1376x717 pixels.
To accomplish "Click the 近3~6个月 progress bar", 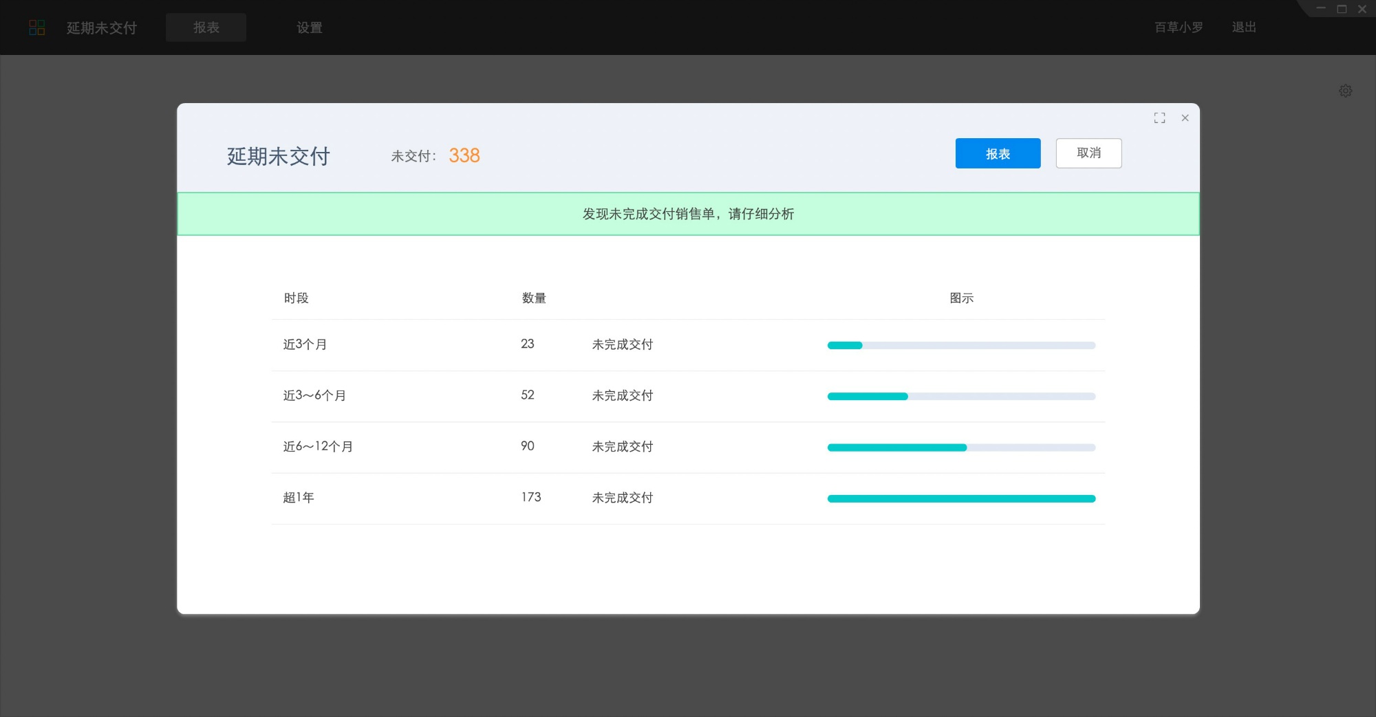I will click(961, 396).
